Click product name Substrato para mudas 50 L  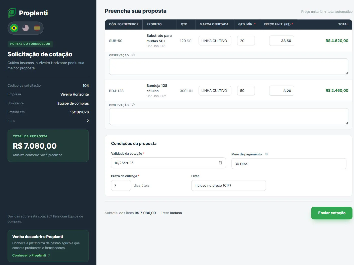point(159,38)
